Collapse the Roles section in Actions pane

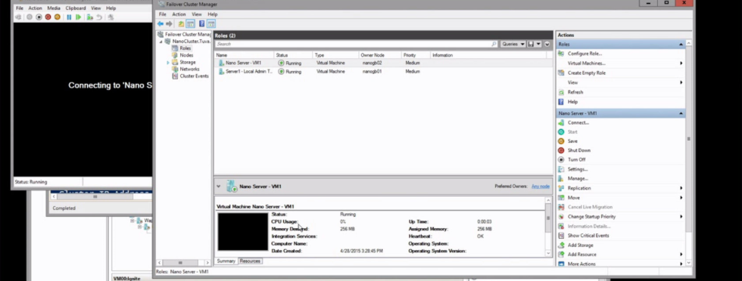coord(681,45)
